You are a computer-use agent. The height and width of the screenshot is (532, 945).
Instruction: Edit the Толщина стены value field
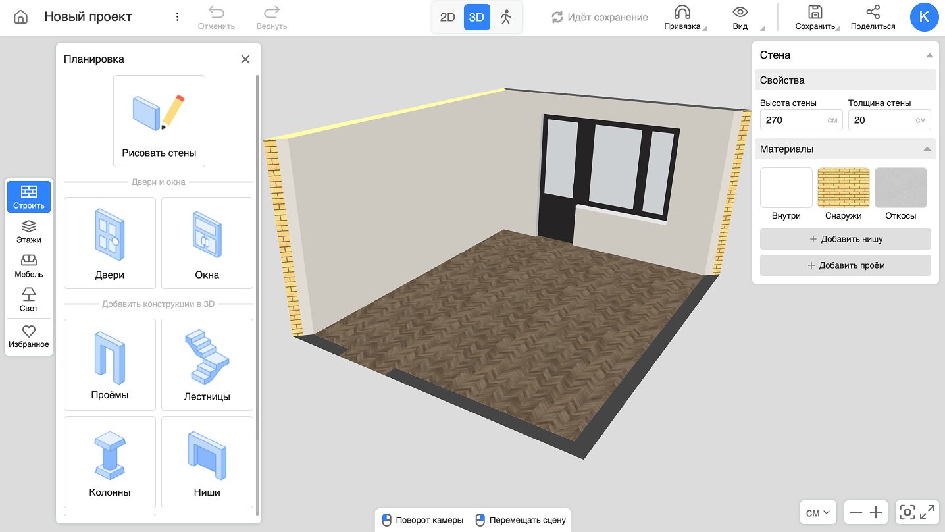(889, 120)
